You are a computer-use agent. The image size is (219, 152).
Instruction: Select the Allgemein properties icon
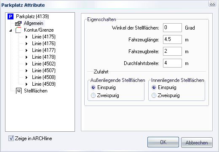18,23
